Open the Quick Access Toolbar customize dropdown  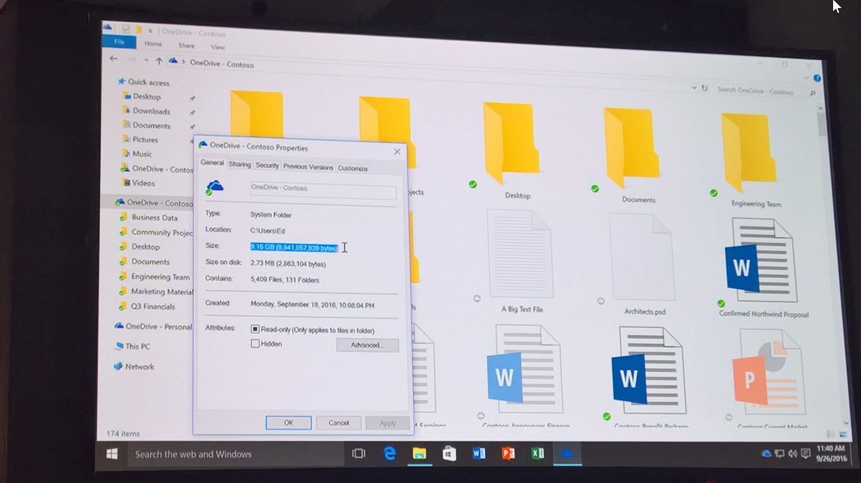click(x=150, y=31)
